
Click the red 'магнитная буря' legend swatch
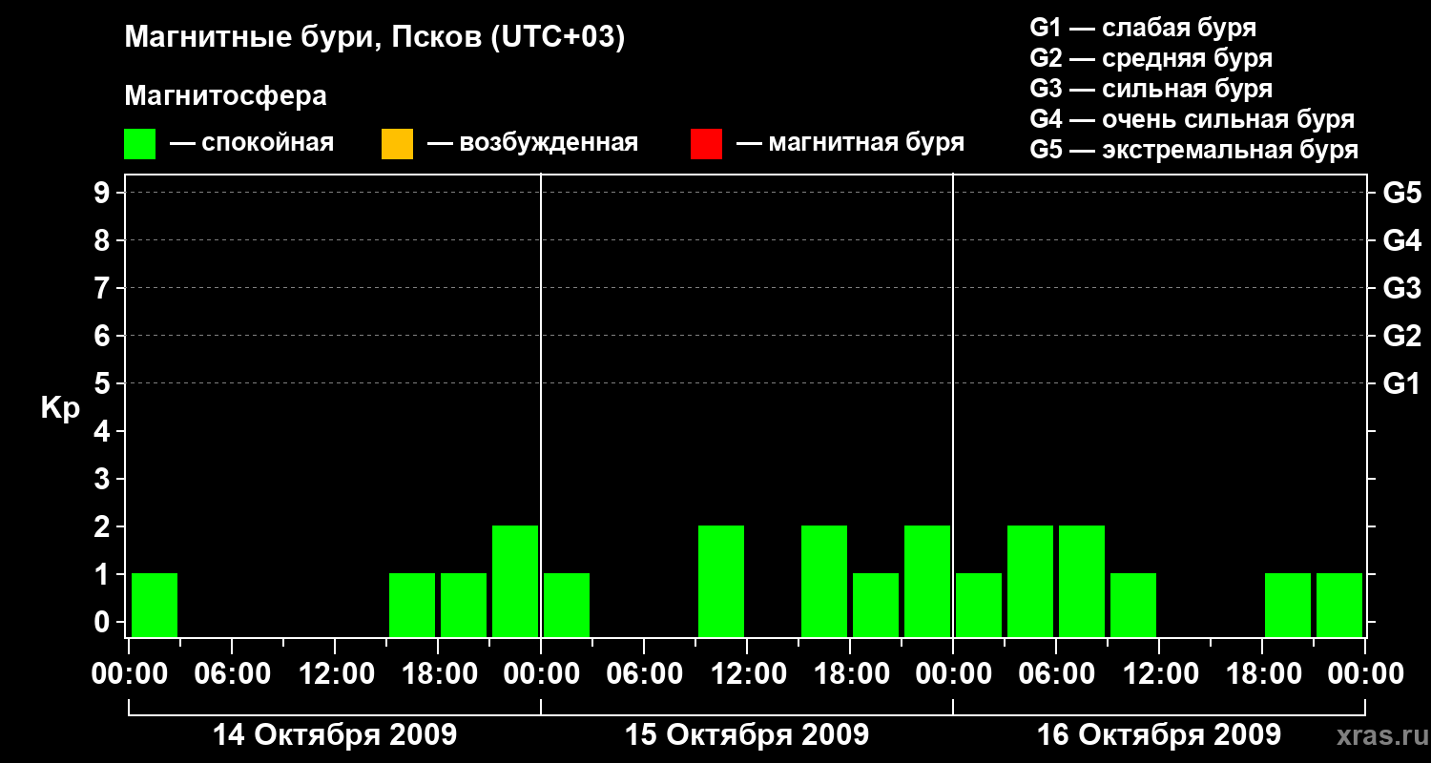pos(706,144)
